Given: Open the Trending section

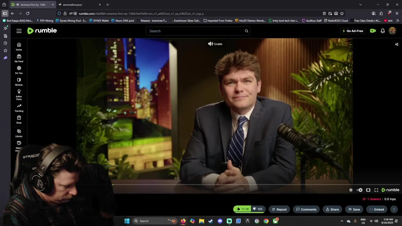Looking at the screenshot, I should 19,108.
